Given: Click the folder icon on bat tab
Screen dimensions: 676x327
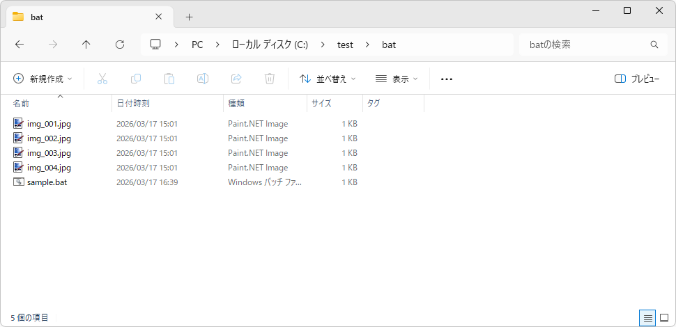Looking at the screenshot, I should tap(18, 17).
